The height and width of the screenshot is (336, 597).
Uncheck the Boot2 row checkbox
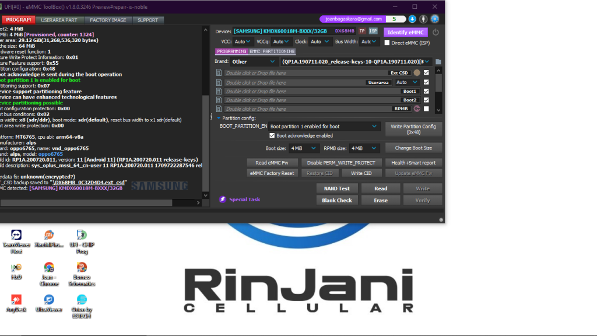click(426, 100)
